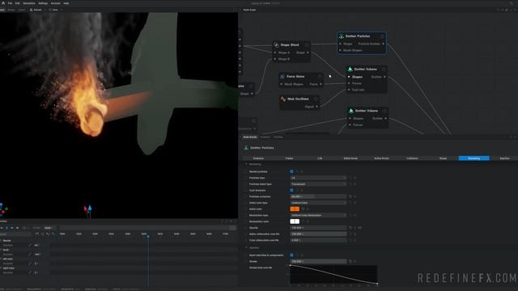
Task: Switch to the Collisions tab
Action: (412, 158)
